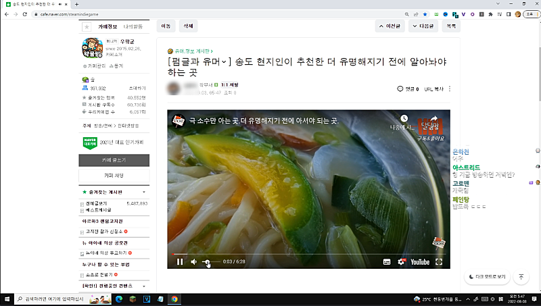Open a new browser tab with plus
The image size is (541, 306).
tap(76, 4)
